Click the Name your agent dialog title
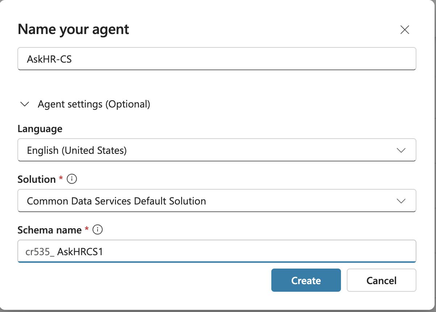 pos(73,29)
